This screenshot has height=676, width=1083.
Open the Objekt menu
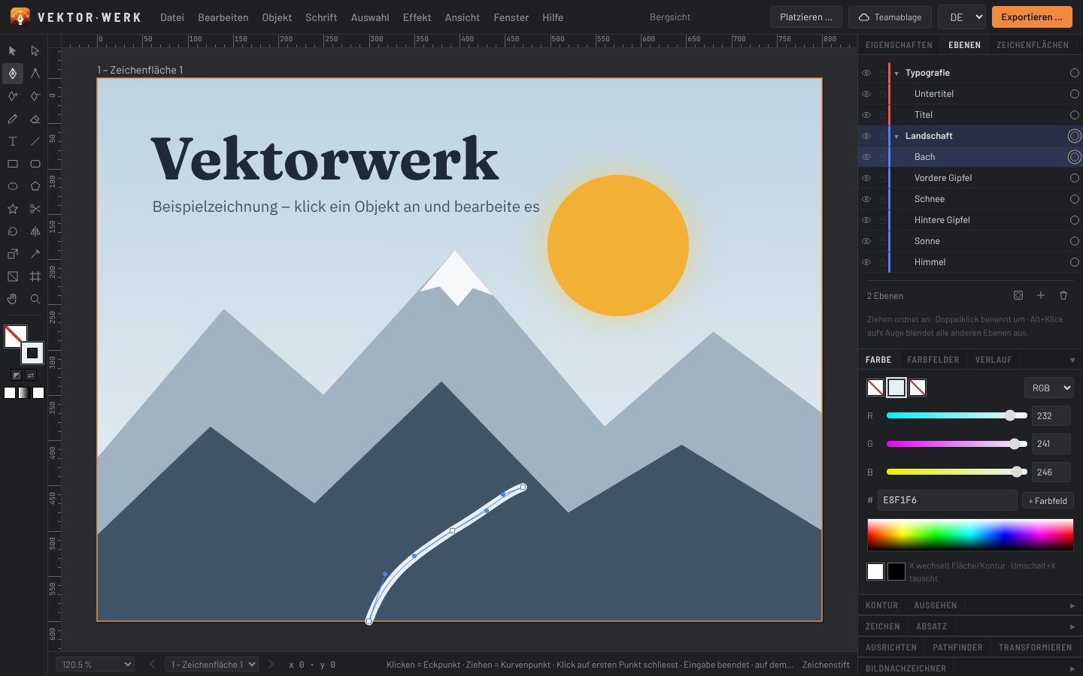pos(277,17)
